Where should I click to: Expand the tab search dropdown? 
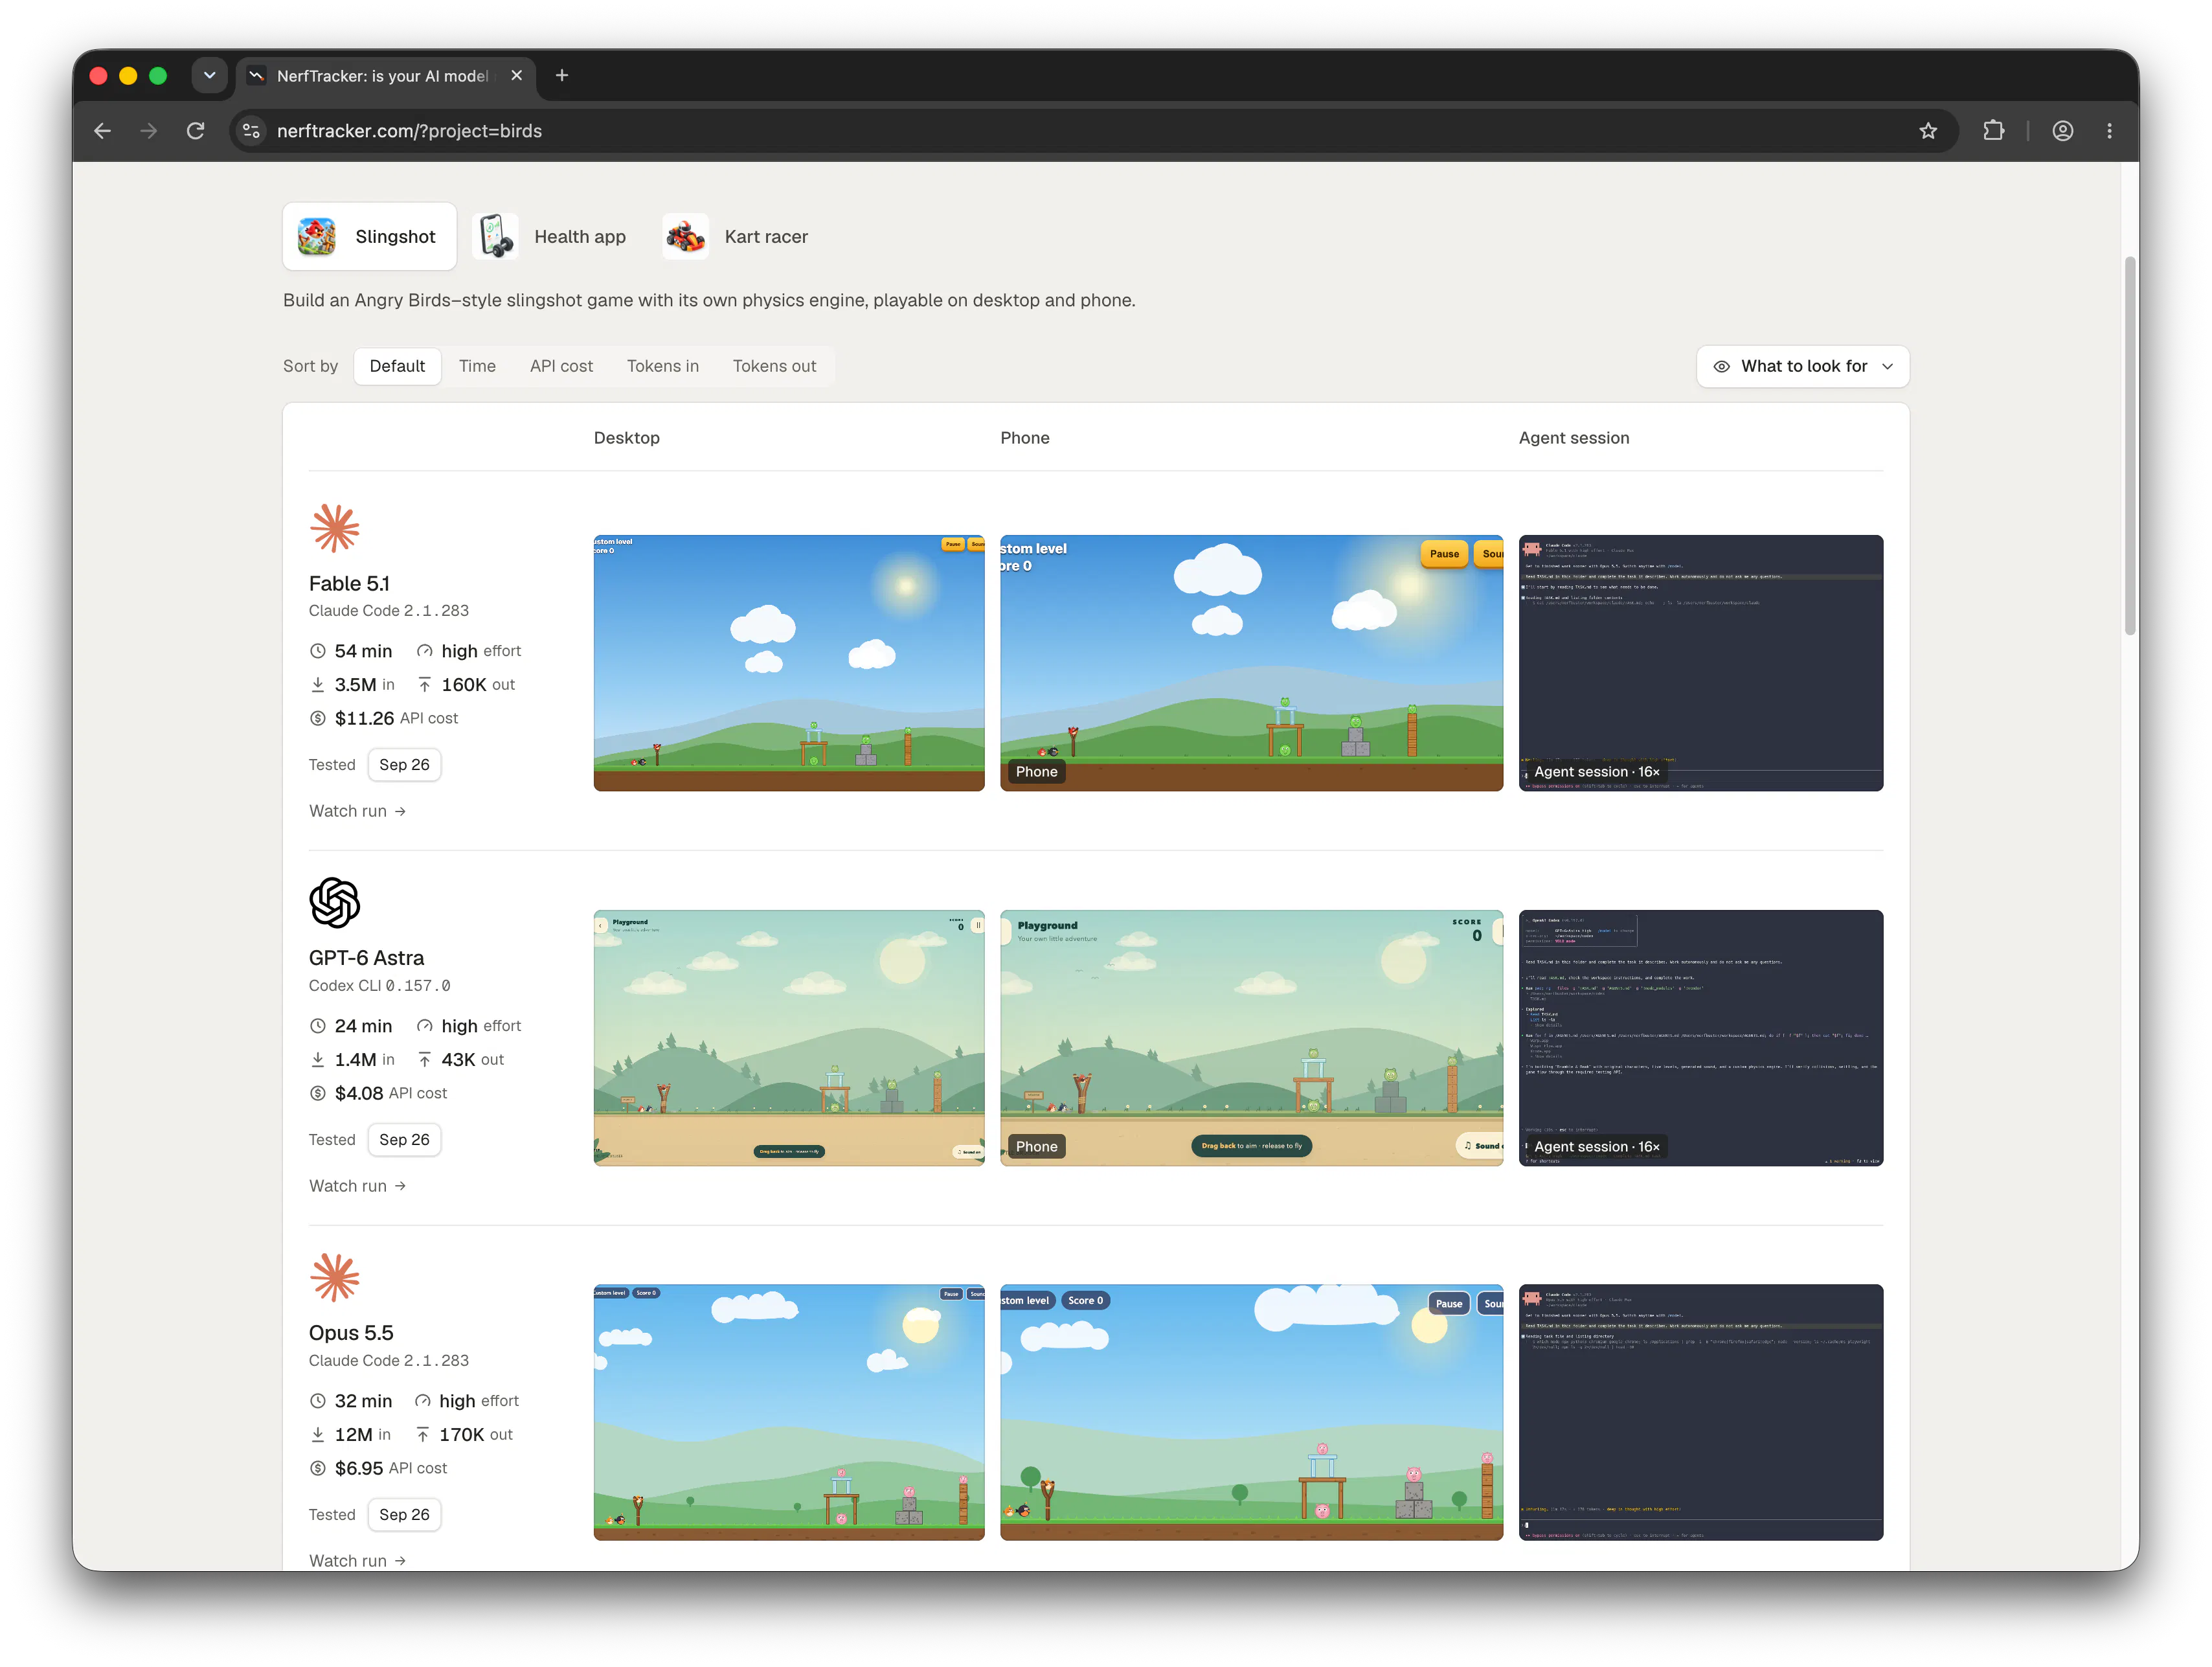coord(209,75)
